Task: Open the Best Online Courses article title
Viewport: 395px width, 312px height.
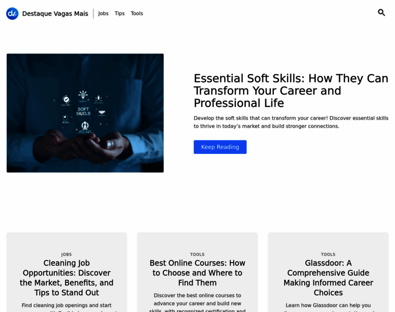Action: click(197, 272)
